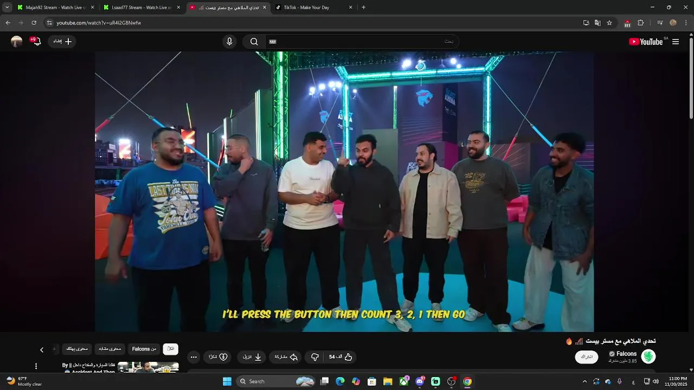The height and width of the screenshot is (390, 694).
Task: Open the Falcons channel name link
Action: coord(626,354)
